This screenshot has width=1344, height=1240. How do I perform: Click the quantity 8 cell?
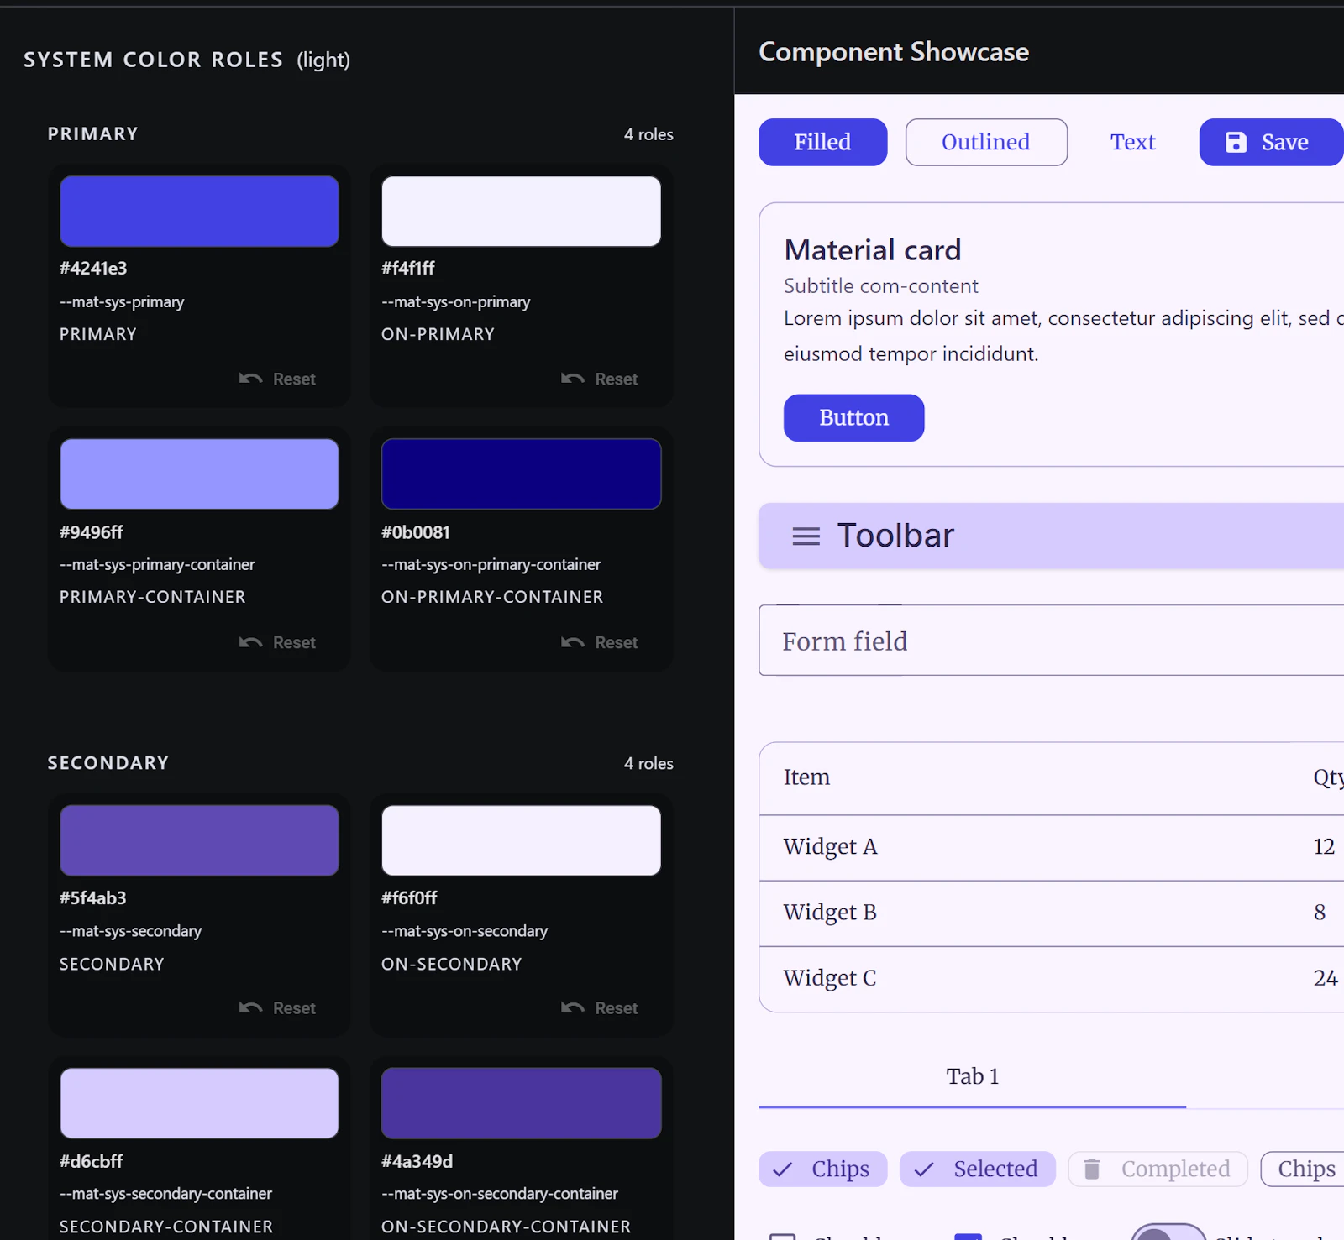(1320, 913)
